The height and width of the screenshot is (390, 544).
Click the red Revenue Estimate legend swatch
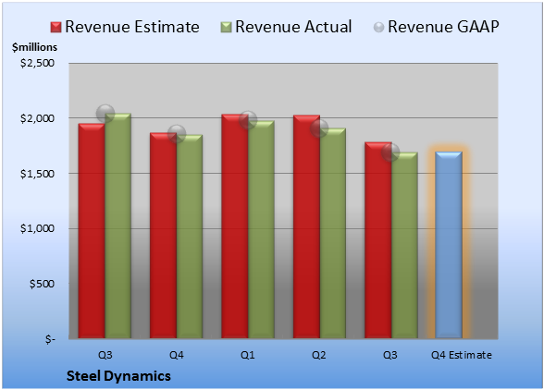coord(56,28)
